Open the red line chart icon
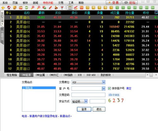Viewport: 158px width, 131px height. pyautogui.click(x=76, y=8)
